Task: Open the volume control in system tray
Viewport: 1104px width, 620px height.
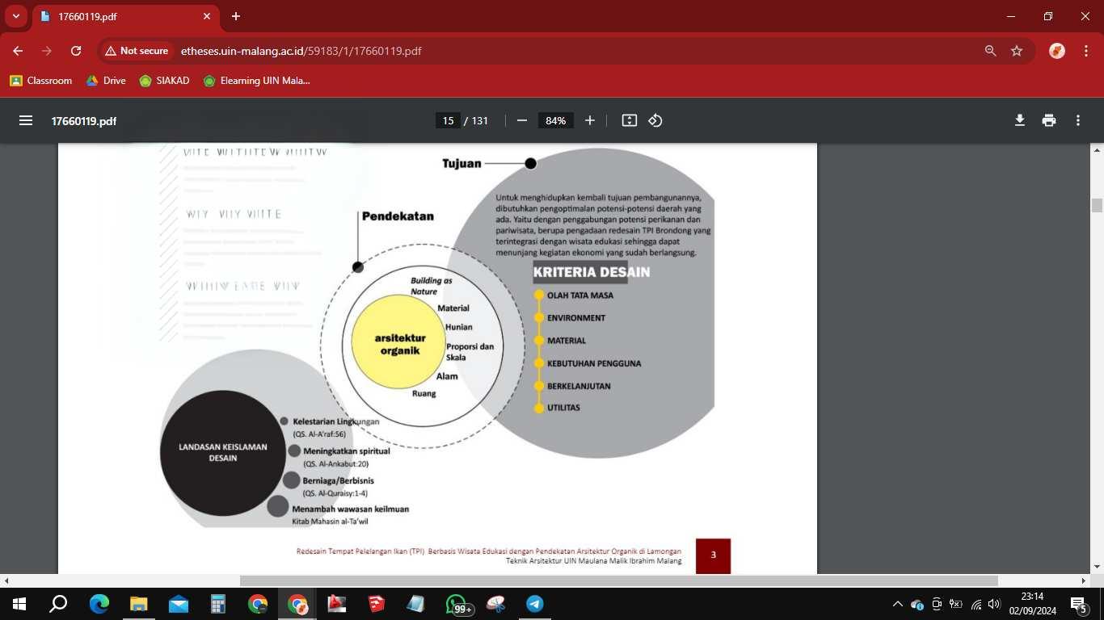Action: (994, 604)
